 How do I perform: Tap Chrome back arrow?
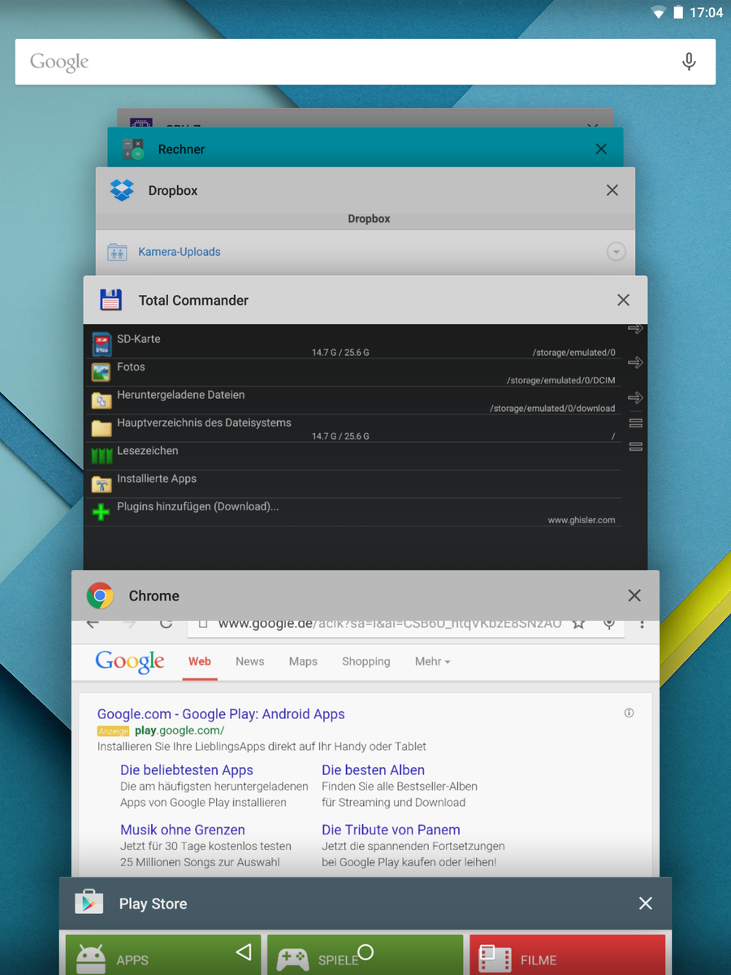click(x=93, y=624)
